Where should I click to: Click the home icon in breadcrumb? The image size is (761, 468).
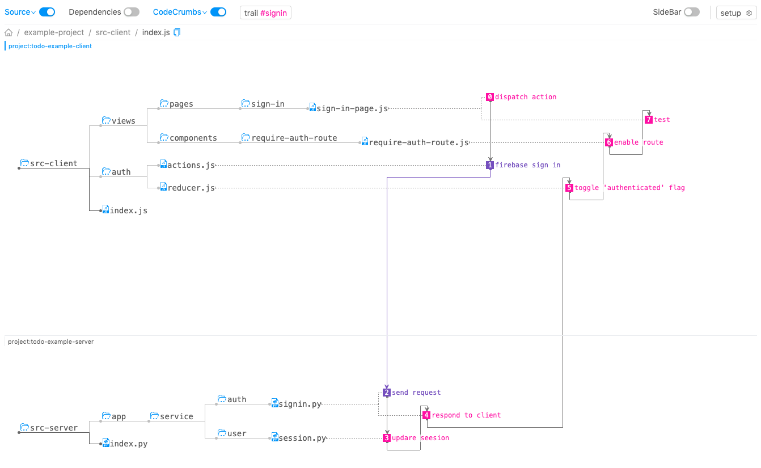click(x=9, y=32)
